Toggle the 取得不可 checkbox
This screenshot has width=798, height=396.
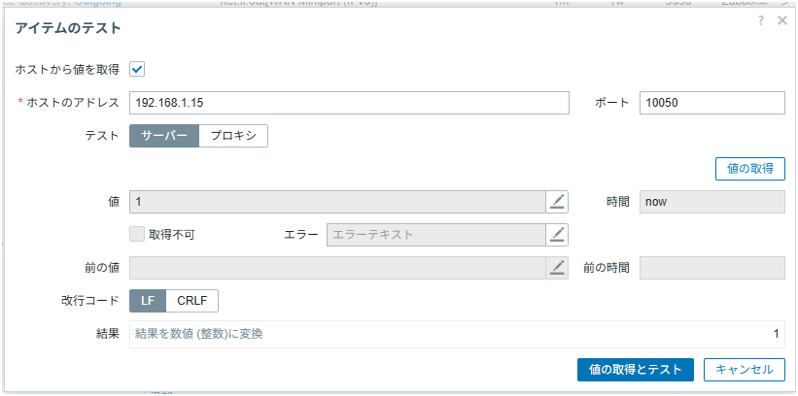coord(137,235)
